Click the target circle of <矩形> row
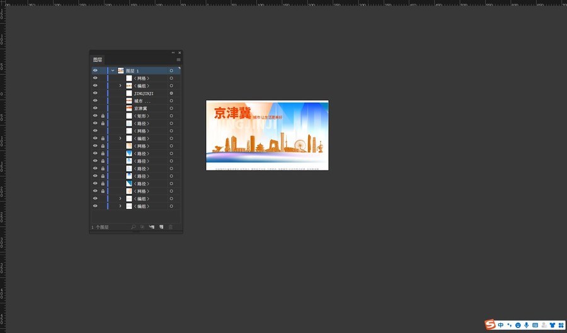The height and width of the screenshot is (333, 567). pos(171,116)
